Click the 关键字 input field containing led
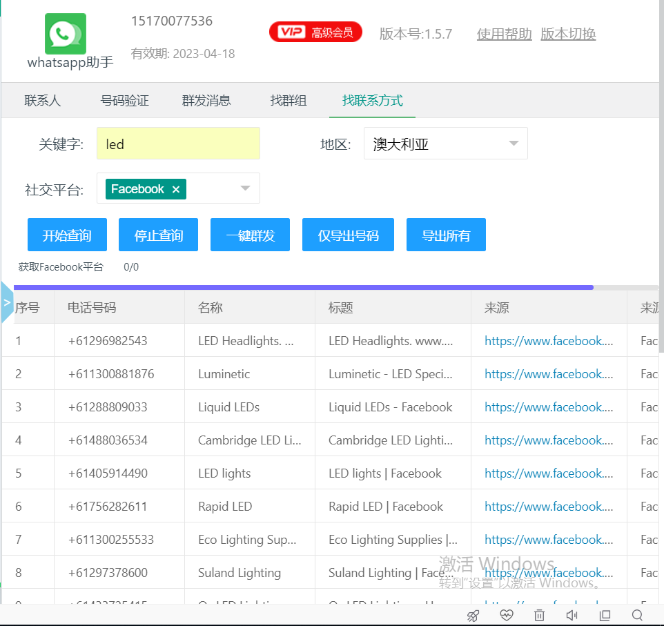 click(x=178, y=144)
